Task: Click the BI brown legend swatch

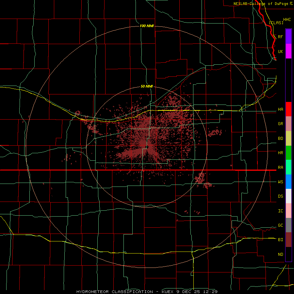Action: 288,240
